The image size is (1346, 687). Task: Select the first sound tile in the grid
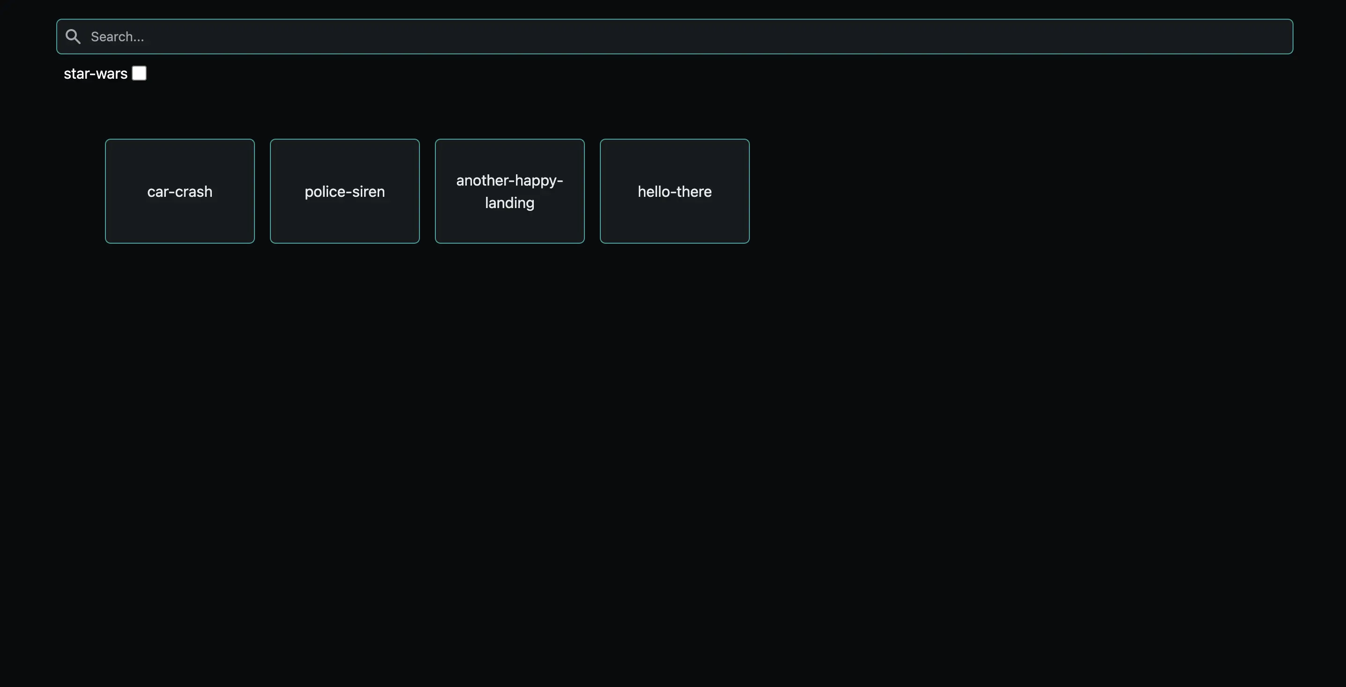[179, 191]
